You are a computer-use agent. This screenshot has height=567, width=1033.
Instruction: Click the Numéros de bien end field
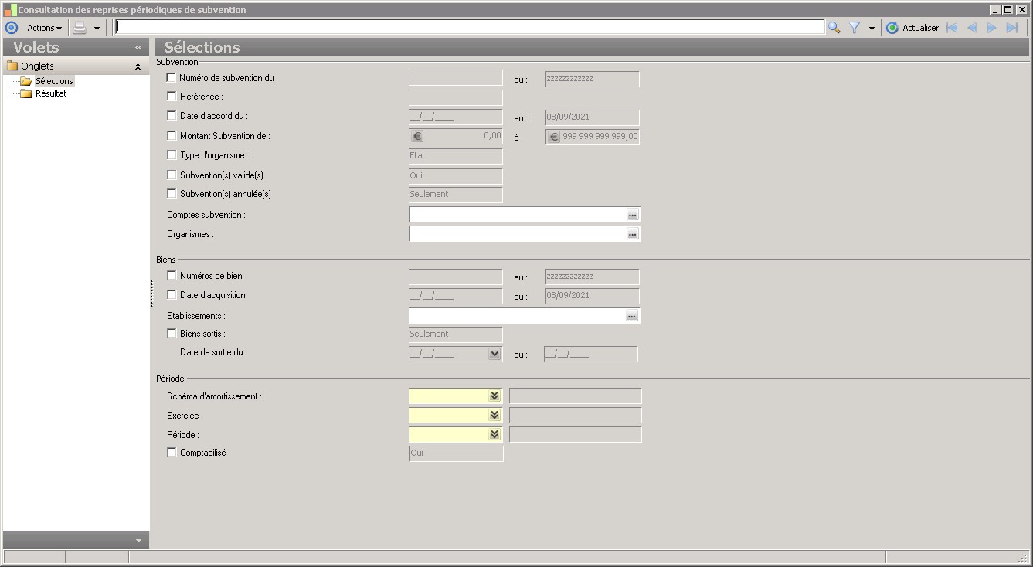tap(593, 277)
